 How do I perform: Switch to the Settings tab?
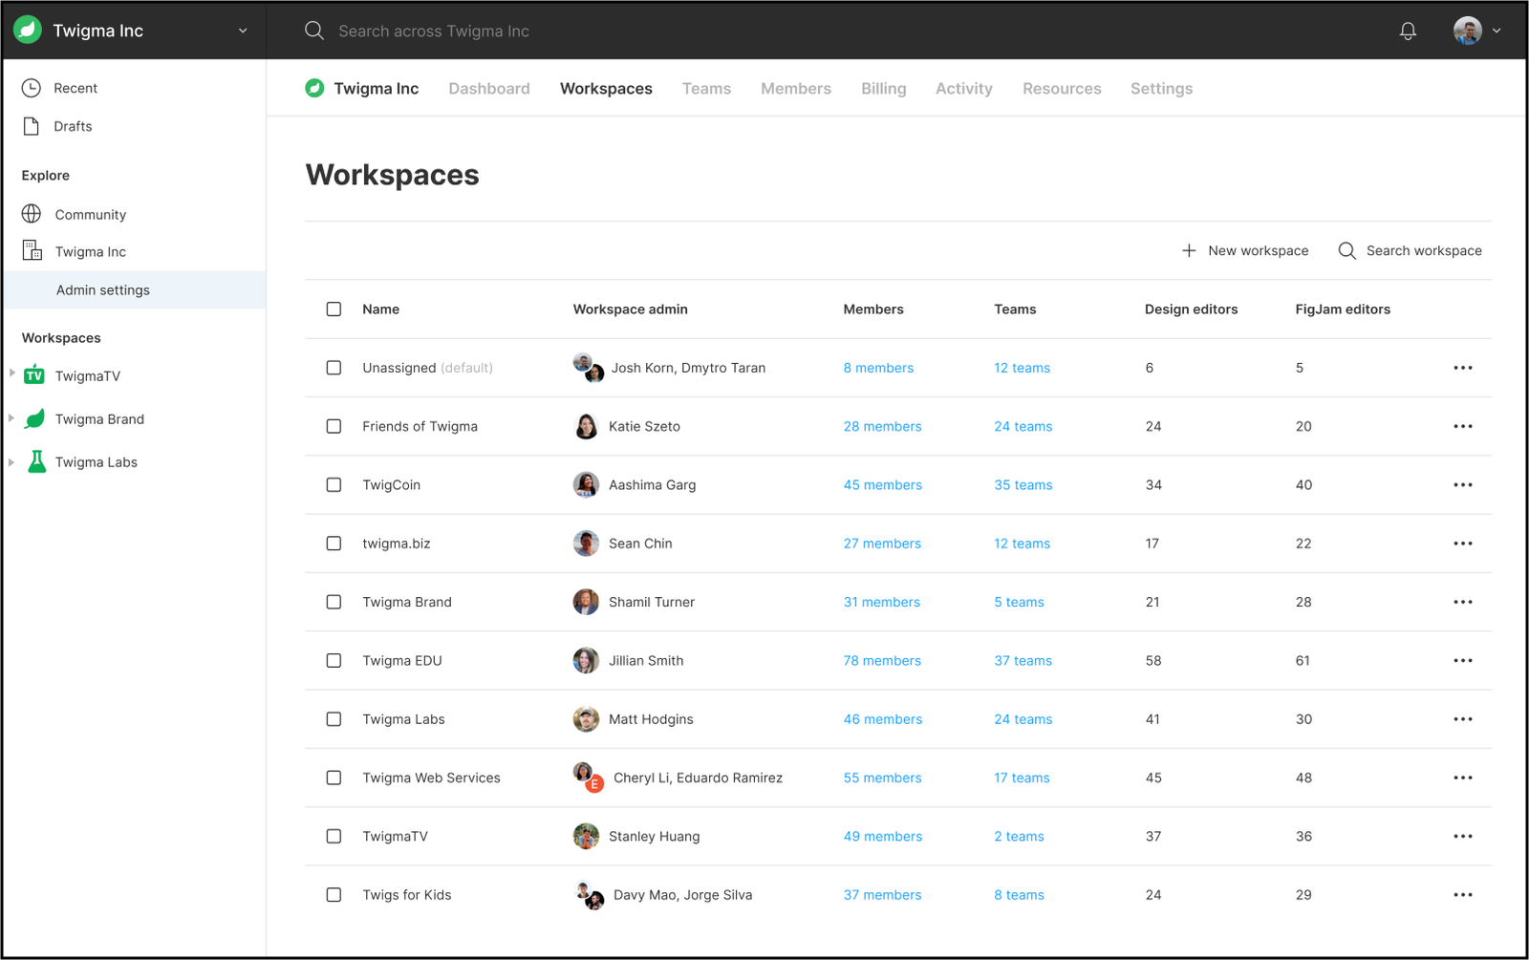(x=1161, y=89)
